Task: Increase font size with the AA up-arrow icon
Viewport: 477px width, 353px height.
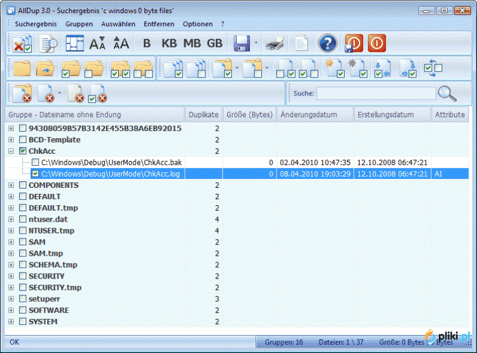Action: [121, 43]
